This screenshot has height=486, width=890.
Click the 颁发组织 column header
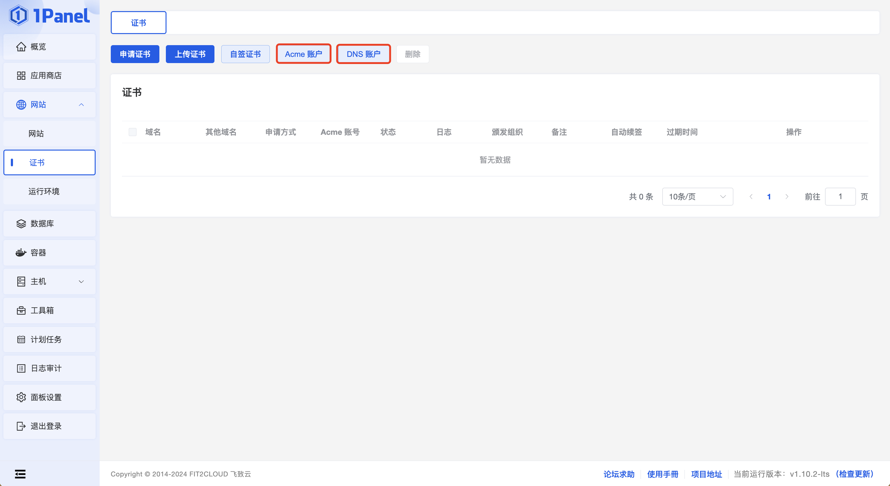pyautogui.click(x=507, y=132)
